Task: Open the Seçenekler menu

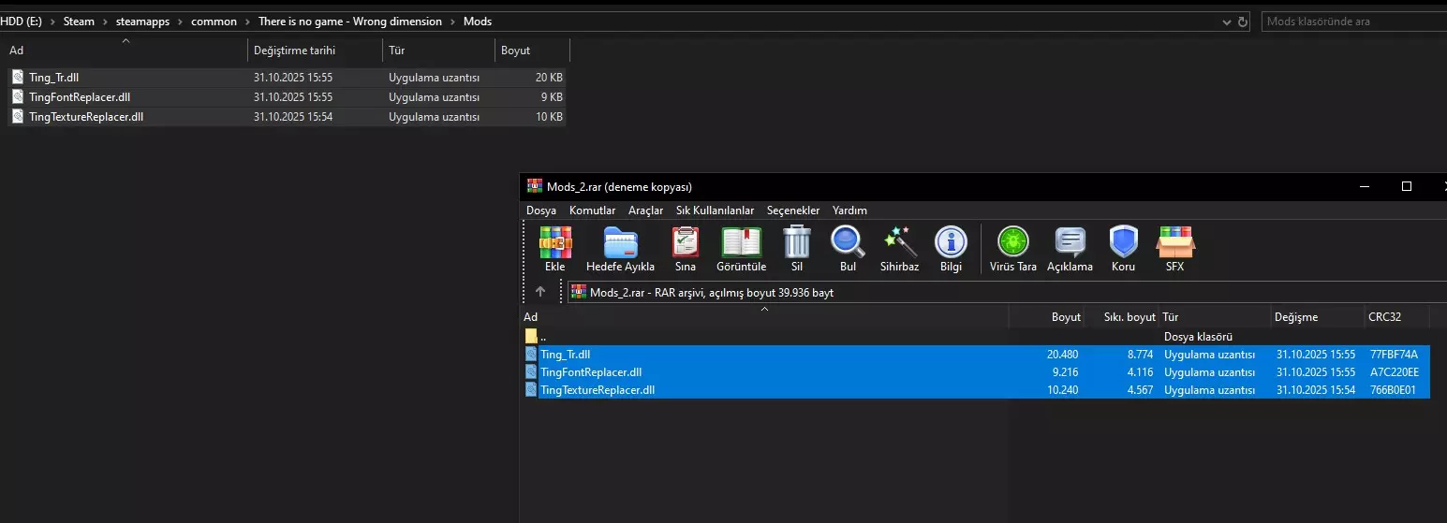Action: pos(792,211)
